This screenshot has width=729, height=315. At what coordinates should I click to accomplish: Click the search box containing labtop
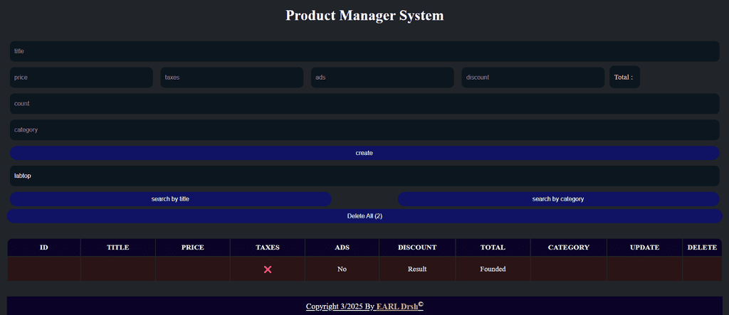coord(364,176)
